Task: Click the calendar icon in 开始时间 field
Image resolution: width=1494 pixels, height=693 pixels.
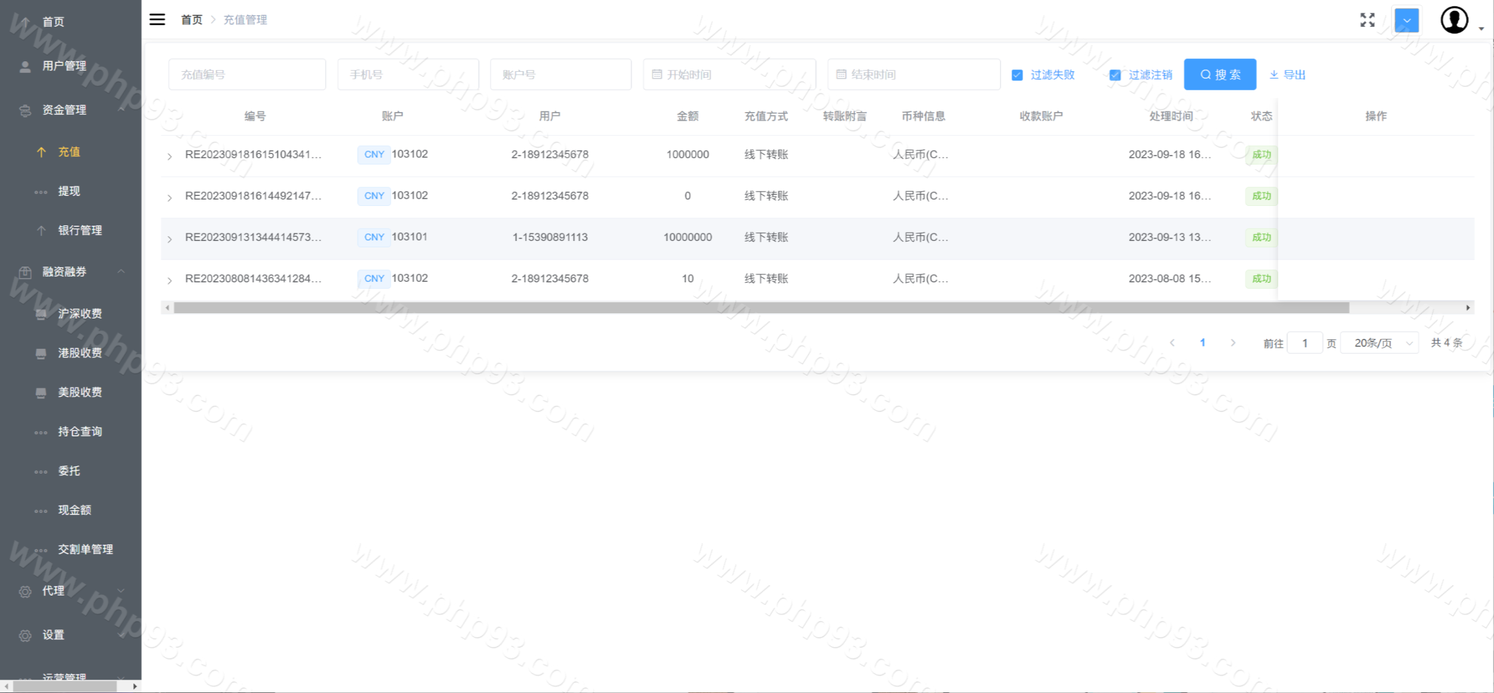Action: tap(657, 75)
